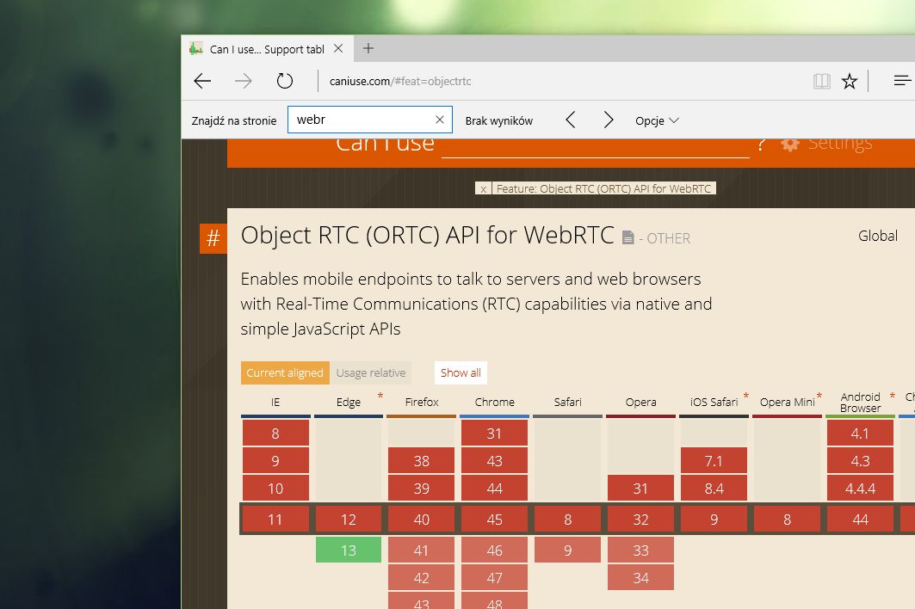Select the Chrome 47 cell

coord(494,577)
